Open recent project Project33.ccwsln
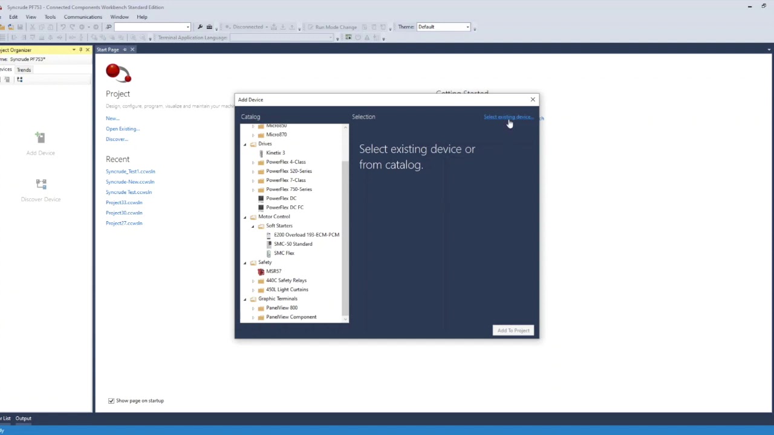The width and height of the screenshot is (774, 435). [x=124, y=202]
